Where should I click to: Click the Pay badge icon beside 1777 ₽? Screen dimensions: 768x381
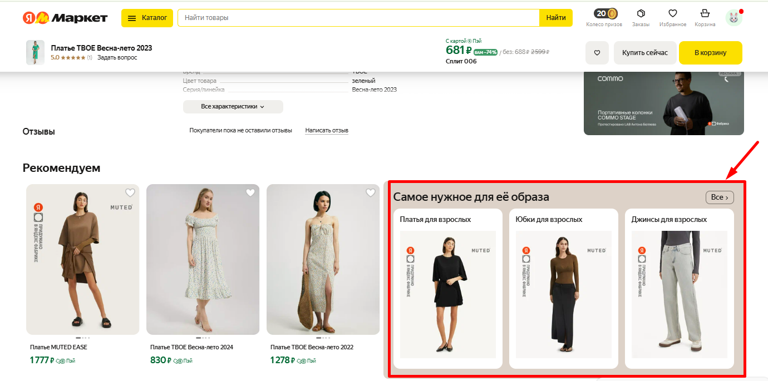[x=65, y=361]
